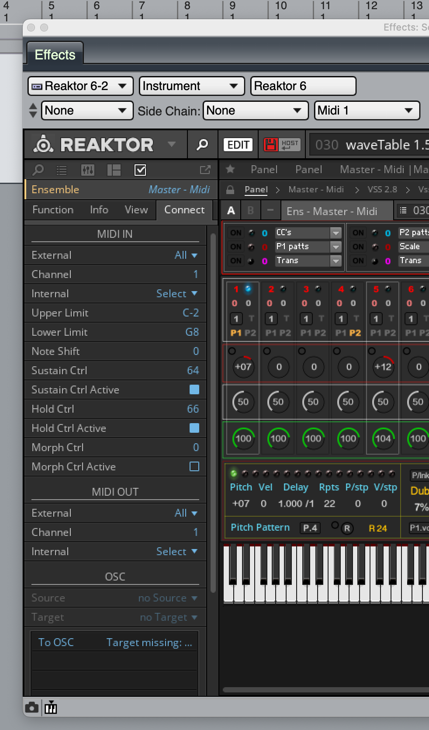Click the search magnifier beside the Reaktor logo
Image resolution: width=429 pixels, height=730 pixels.
pyautogui.click(x=202, y=144)
